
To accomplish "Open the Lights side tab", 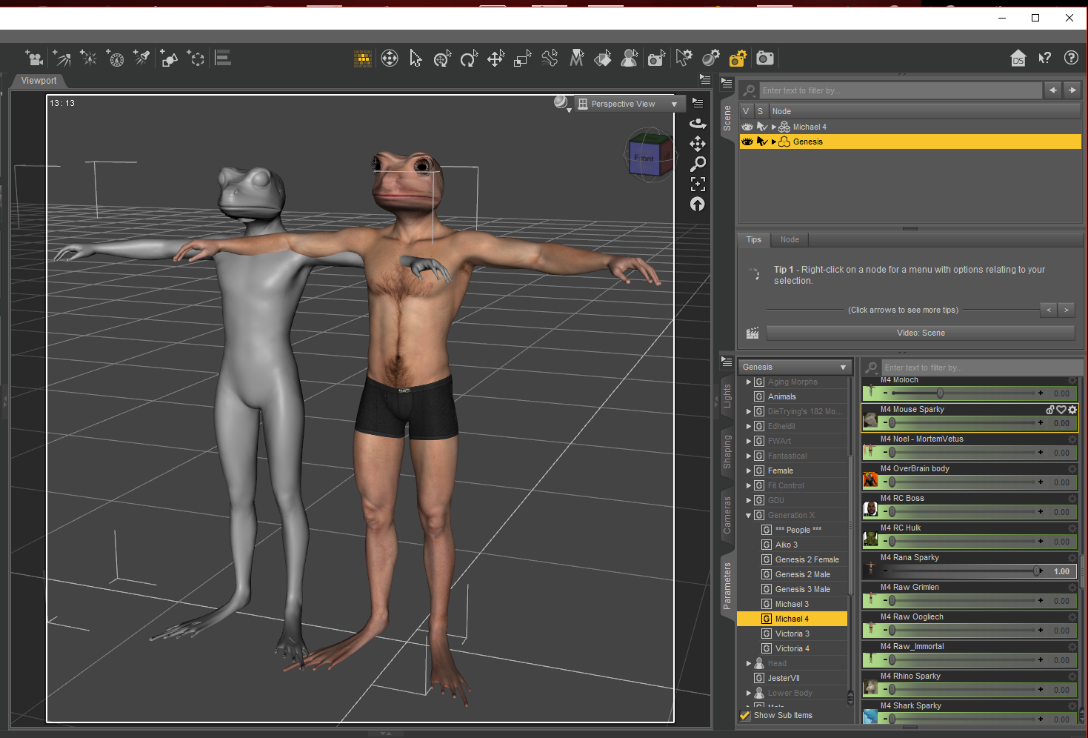I will (727, 396).
